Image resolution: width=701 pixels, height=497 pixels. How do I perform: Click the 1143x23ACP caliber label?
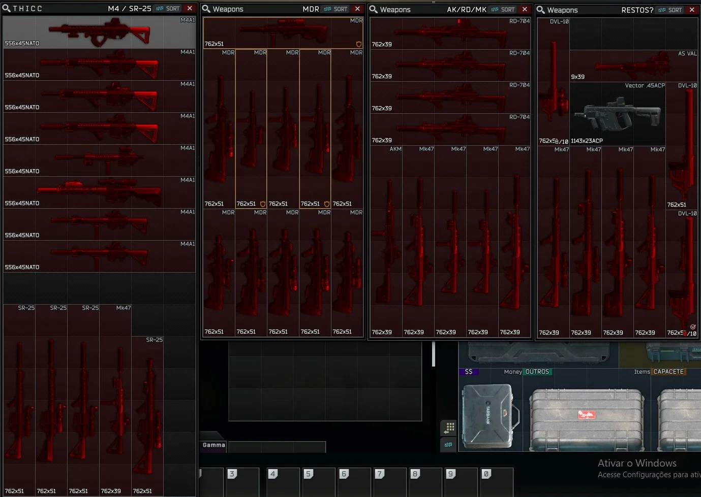point(587,141)
